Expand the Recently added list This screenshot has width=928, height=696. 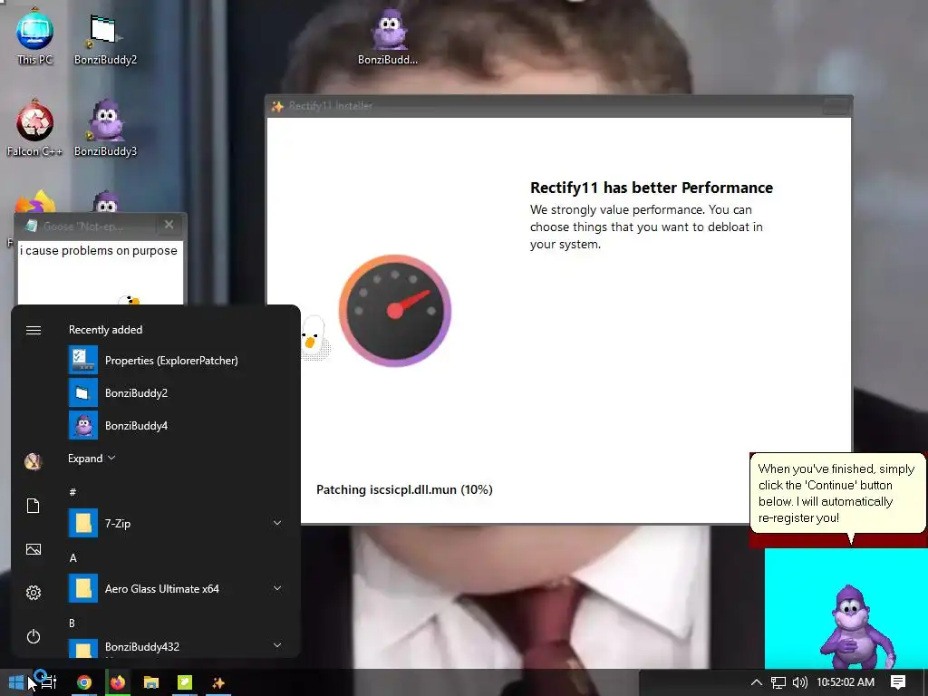(x=92, y=459)
